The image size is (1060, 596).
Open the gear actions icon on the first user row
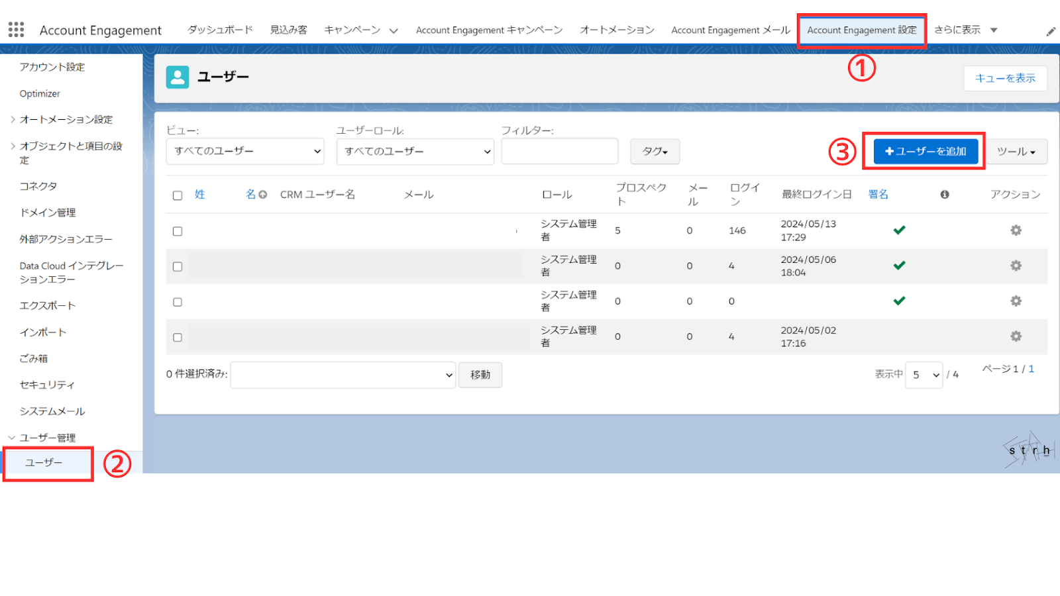tap(1016, 230)
